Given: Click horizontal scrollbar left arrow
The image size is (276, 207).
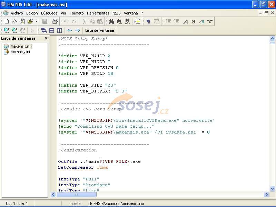Looking at the screenshot, I should [x=53, y=194].
